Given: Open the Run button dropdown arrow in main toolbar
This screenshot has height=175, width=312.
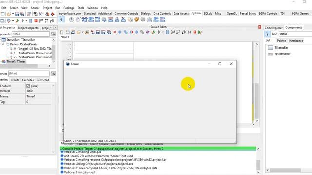Looking at the screenshot, I should tap(26, 21).
